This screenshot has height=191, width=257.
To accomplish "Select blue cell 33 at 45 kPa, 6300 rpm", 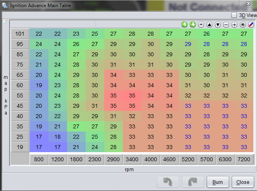I will (x=225, y=106).
